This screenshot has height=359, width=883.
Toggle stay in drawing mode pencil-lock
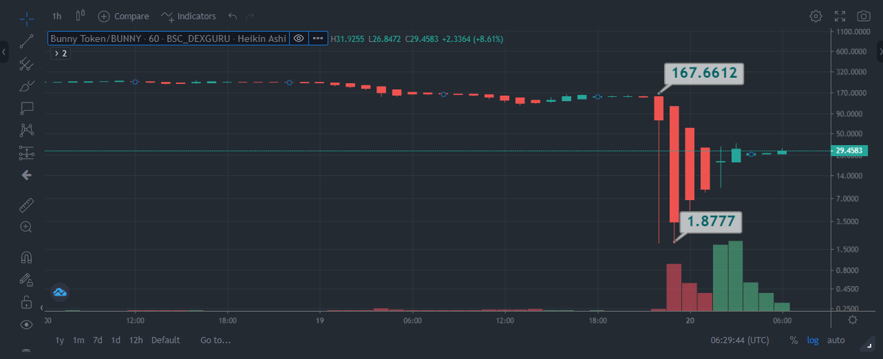(x=26, y=279)
